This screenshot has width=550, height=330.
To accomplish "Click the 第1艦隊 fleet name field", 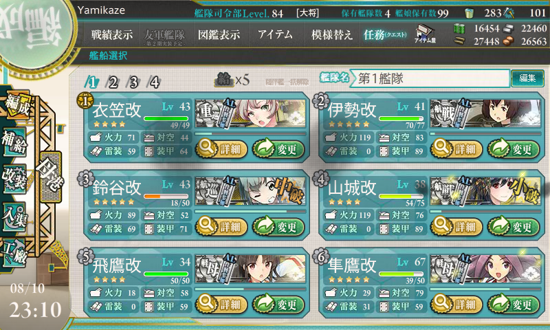I will click(x=430, y=78).
